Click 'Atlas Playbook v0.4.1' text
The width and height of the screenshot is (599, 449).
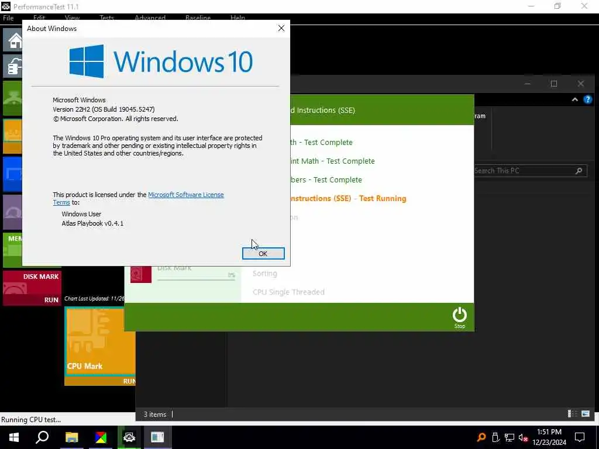(x=92, y=223)
